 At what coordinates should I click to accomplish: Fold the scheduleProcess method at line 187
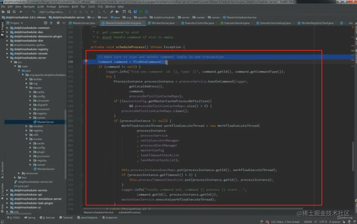pyautogui.click(x=81, y=47)
